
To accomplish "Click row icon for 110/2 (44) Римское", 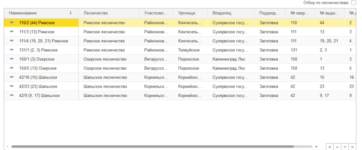I will click(12, 22).
